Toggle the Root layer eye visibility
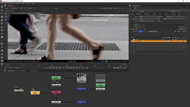 [162, 40]
